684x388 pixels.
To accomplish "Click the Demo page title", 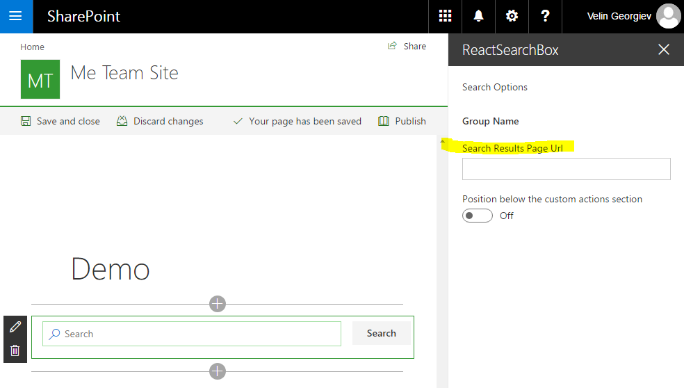I will point(111,269).
